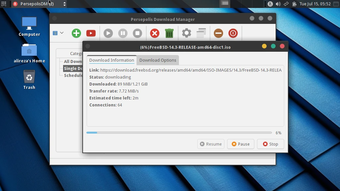Click the green delete trash bin icon

(x=169, y=33)
